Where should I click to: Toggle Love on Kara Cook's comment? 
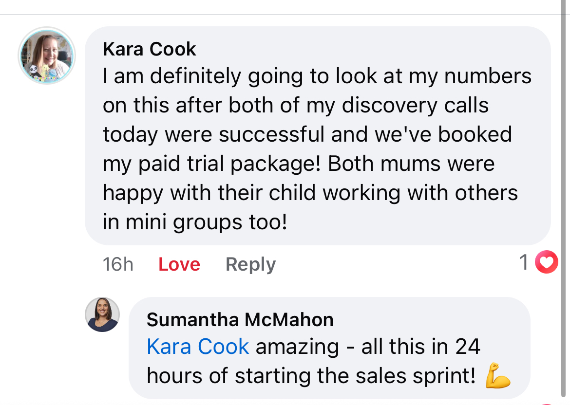[179, 264]
